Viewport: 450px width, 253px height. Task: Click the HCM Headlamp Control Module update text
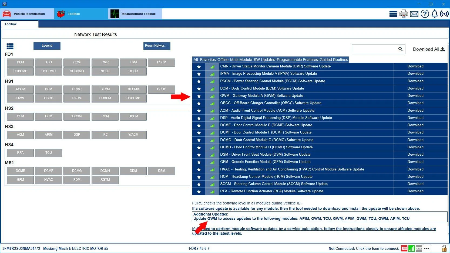266,177
